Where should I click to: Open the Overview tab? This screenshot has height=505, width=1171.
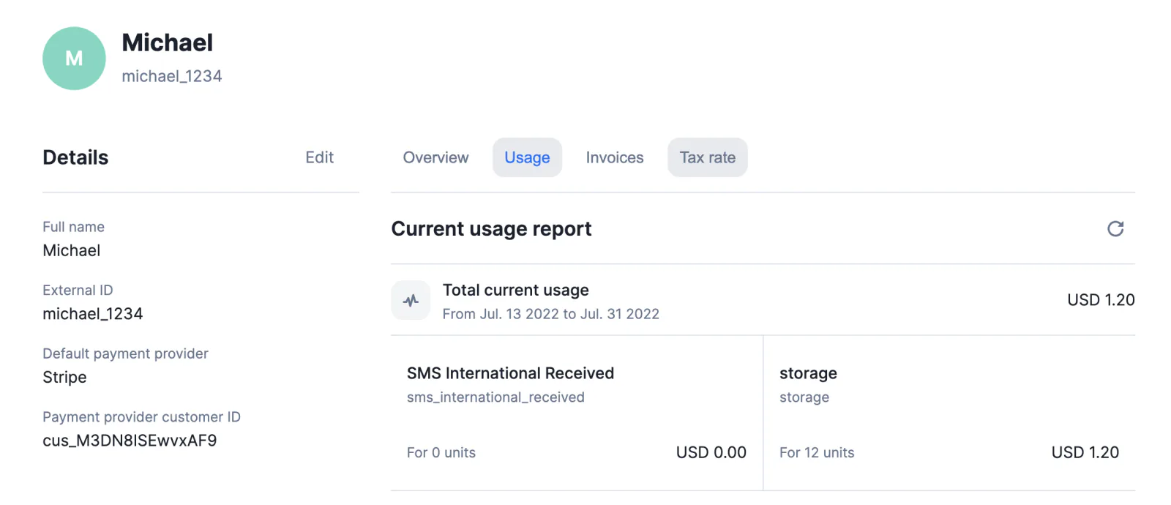pyautogui.click(x=435, y=157)
